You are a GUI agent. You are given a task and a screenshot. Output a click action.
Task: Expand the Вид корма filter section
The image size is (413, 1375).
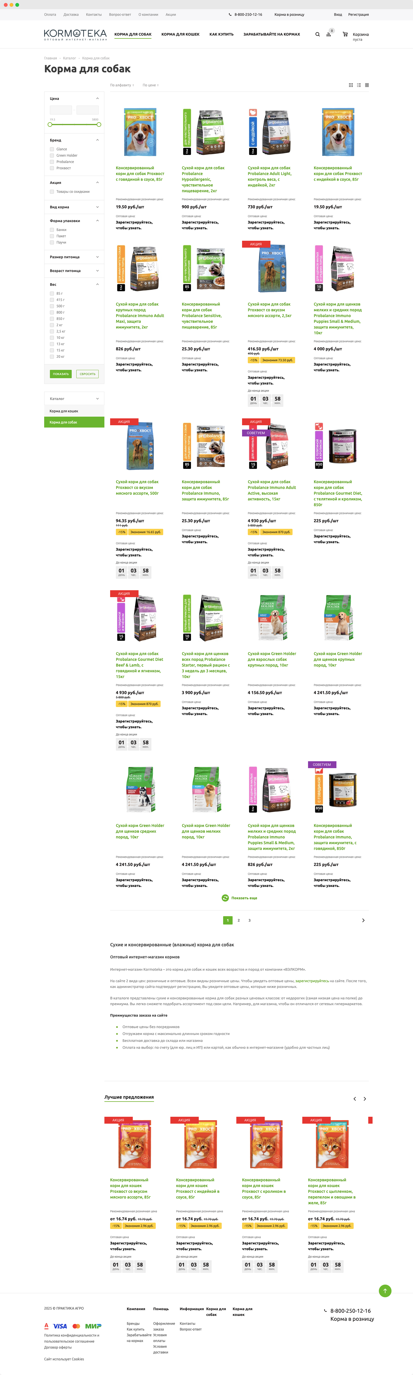coord(74,207)
